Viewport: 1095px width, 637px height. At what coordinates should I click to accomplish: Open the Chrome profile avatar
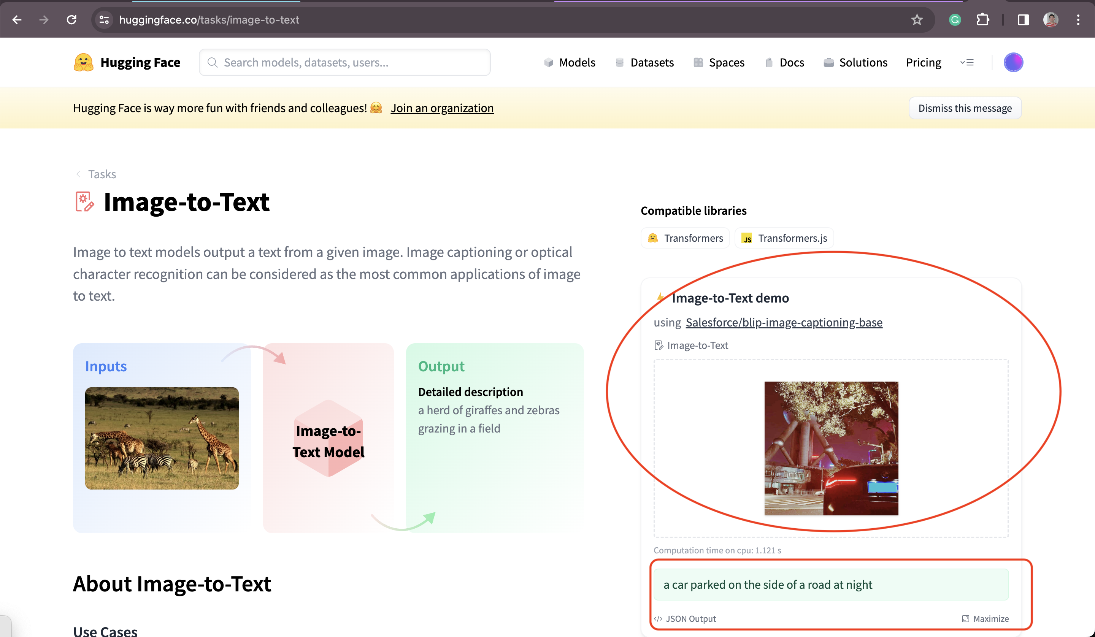coord(1051,19)
